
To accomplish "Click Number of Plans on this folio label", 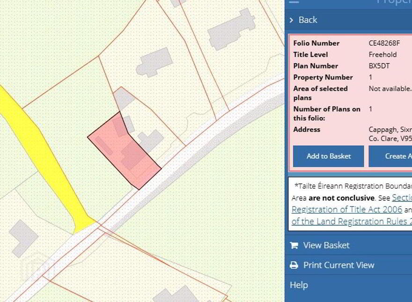I will point(327,113).
